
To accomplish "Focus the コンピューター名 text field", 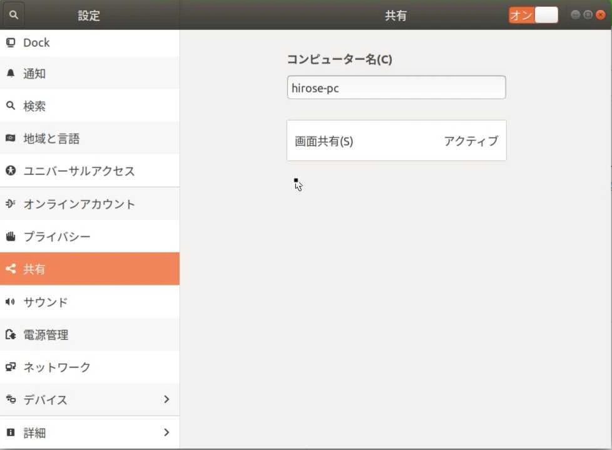I will (397, 87).
